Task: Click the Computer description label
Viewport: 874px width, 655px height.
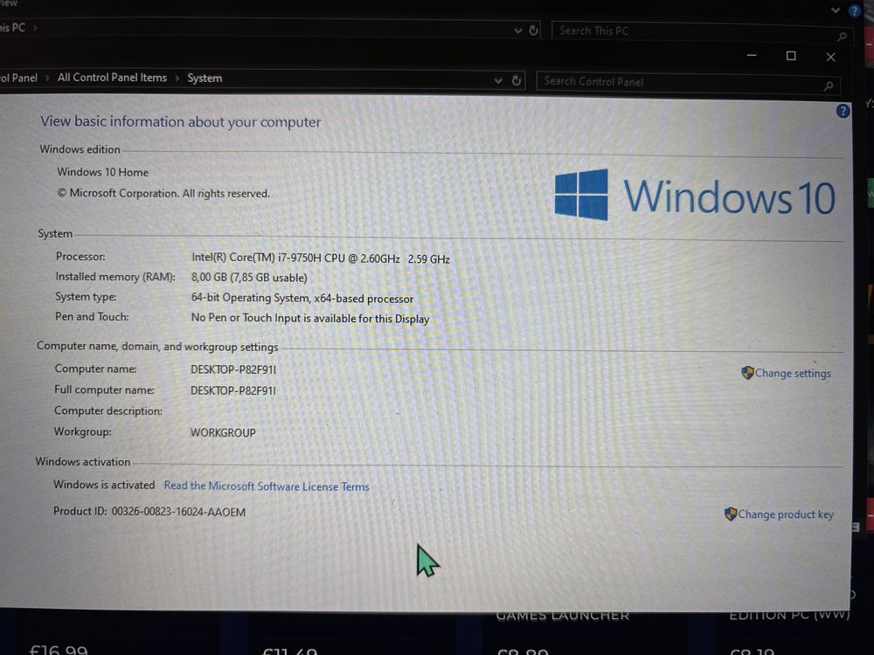Action: coord(108,411)
